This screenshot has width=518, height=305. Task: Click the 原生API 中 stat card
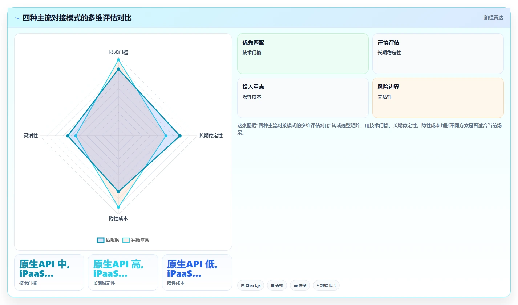pos(49,272)
